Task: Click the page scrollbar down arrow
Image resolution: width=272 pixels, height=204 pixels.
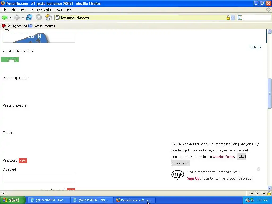Action: (269, 188)
